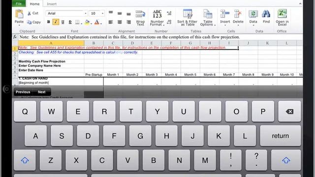Open the fill color paint bucket
Viewport: 315px width, 177px height.
pos(88,22)
